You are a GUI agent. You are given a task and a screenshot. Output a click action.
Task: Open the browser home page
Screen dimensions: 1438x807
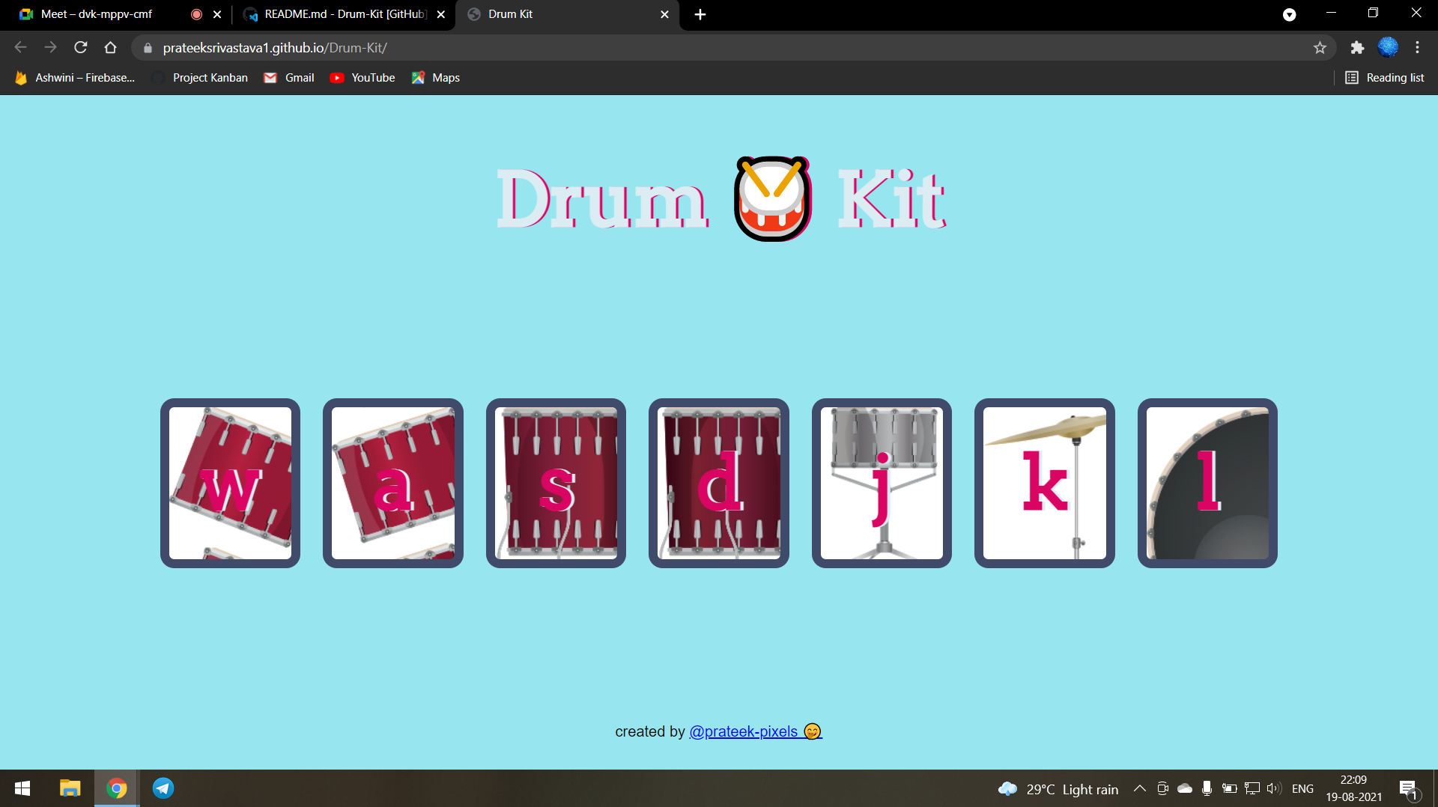point(111,48)
